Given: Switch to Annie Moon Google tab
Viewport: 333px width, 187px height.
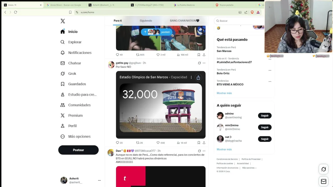Looking at the screenshot, I should coord(64,5).
